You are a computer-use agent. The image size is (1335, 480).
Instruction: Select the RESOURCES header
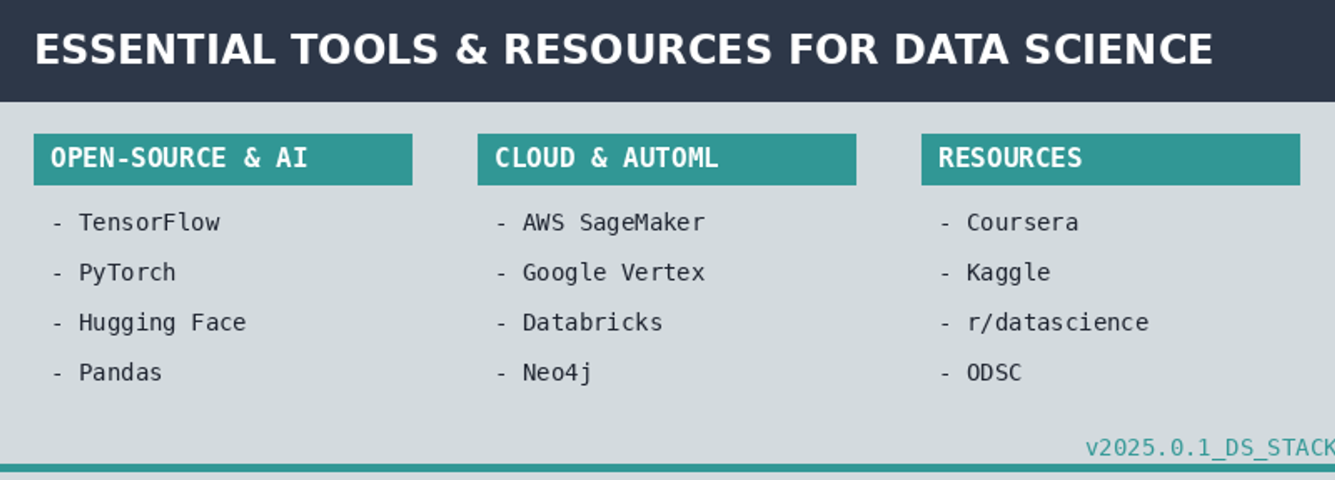(1110, 159)
